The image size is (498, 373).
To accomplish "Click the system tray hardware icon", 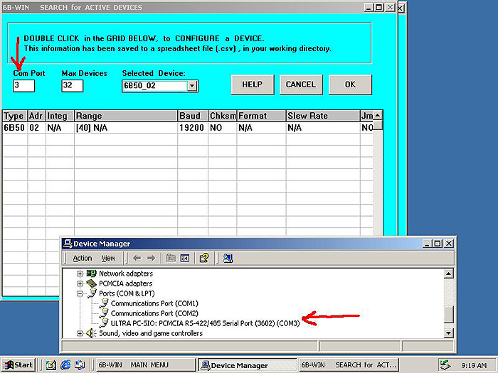I will [x=446, y=364].
